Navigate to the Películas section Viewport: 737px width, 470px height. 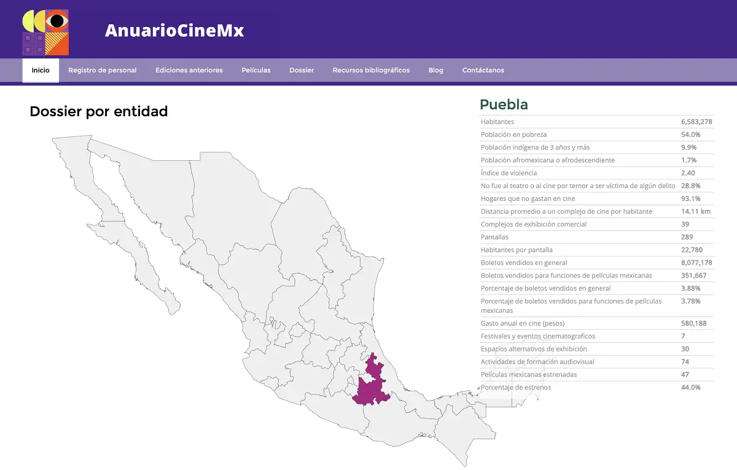tap(256, 70)
